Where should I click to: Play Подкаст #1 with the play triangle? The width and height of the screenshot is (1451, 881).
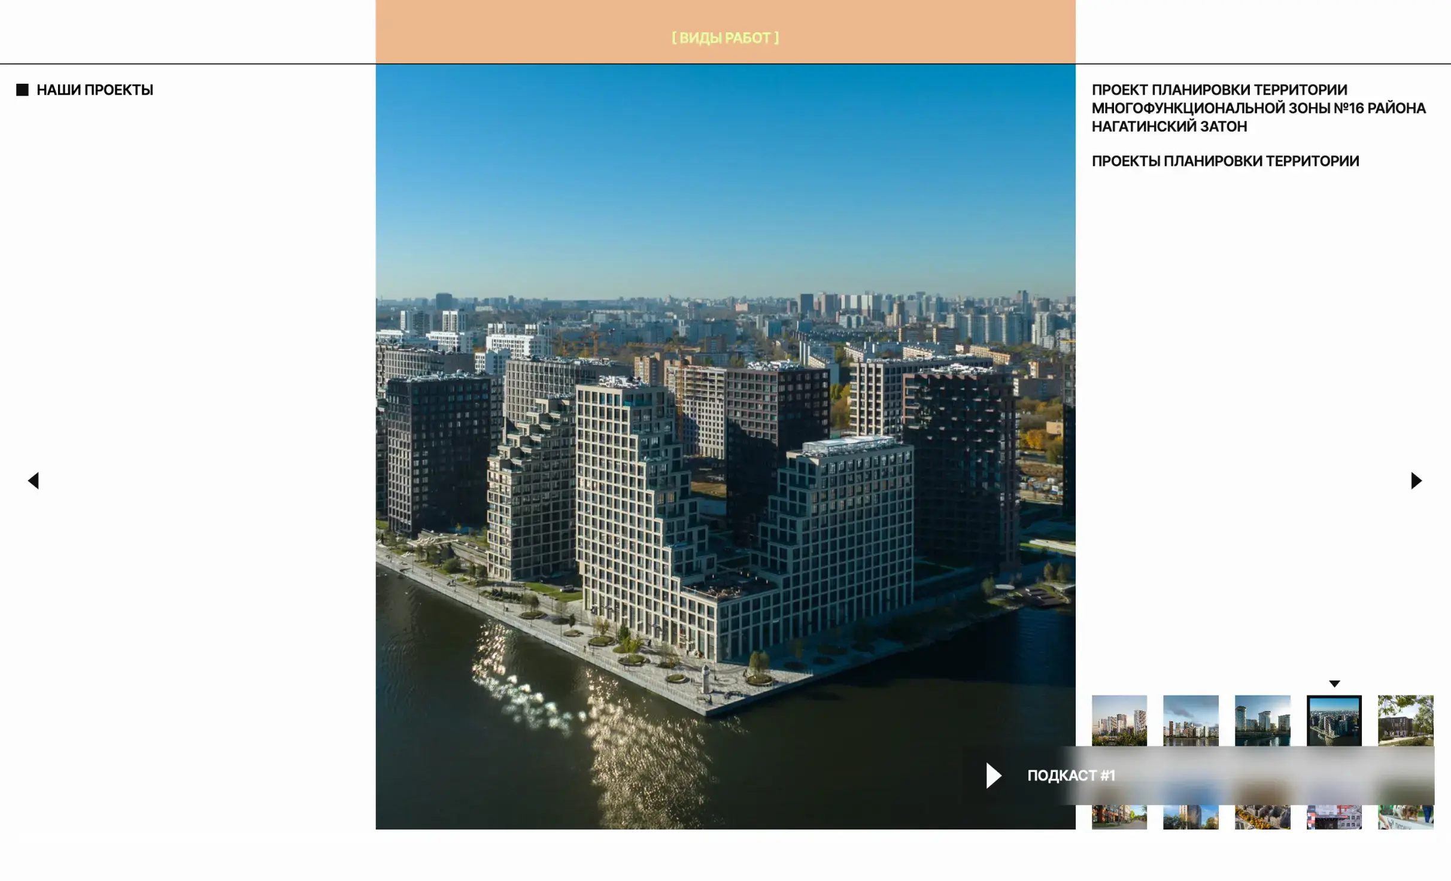point(994,775)
